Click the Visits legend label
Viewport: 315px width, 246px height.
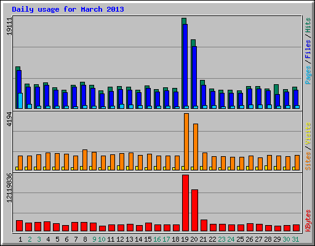point(308,134)
